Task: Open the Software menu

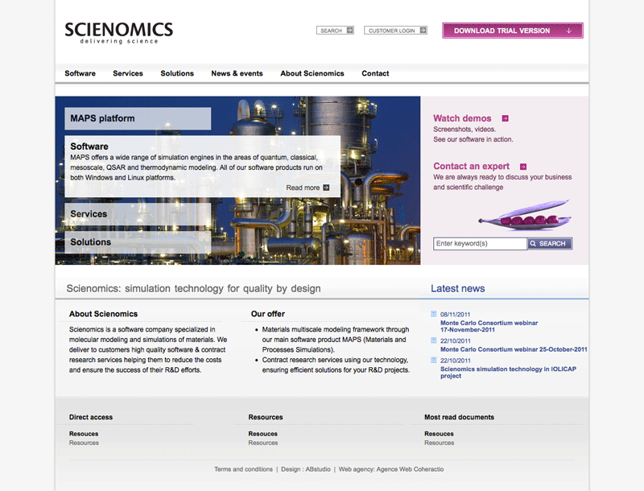Action: coord(80,73)
